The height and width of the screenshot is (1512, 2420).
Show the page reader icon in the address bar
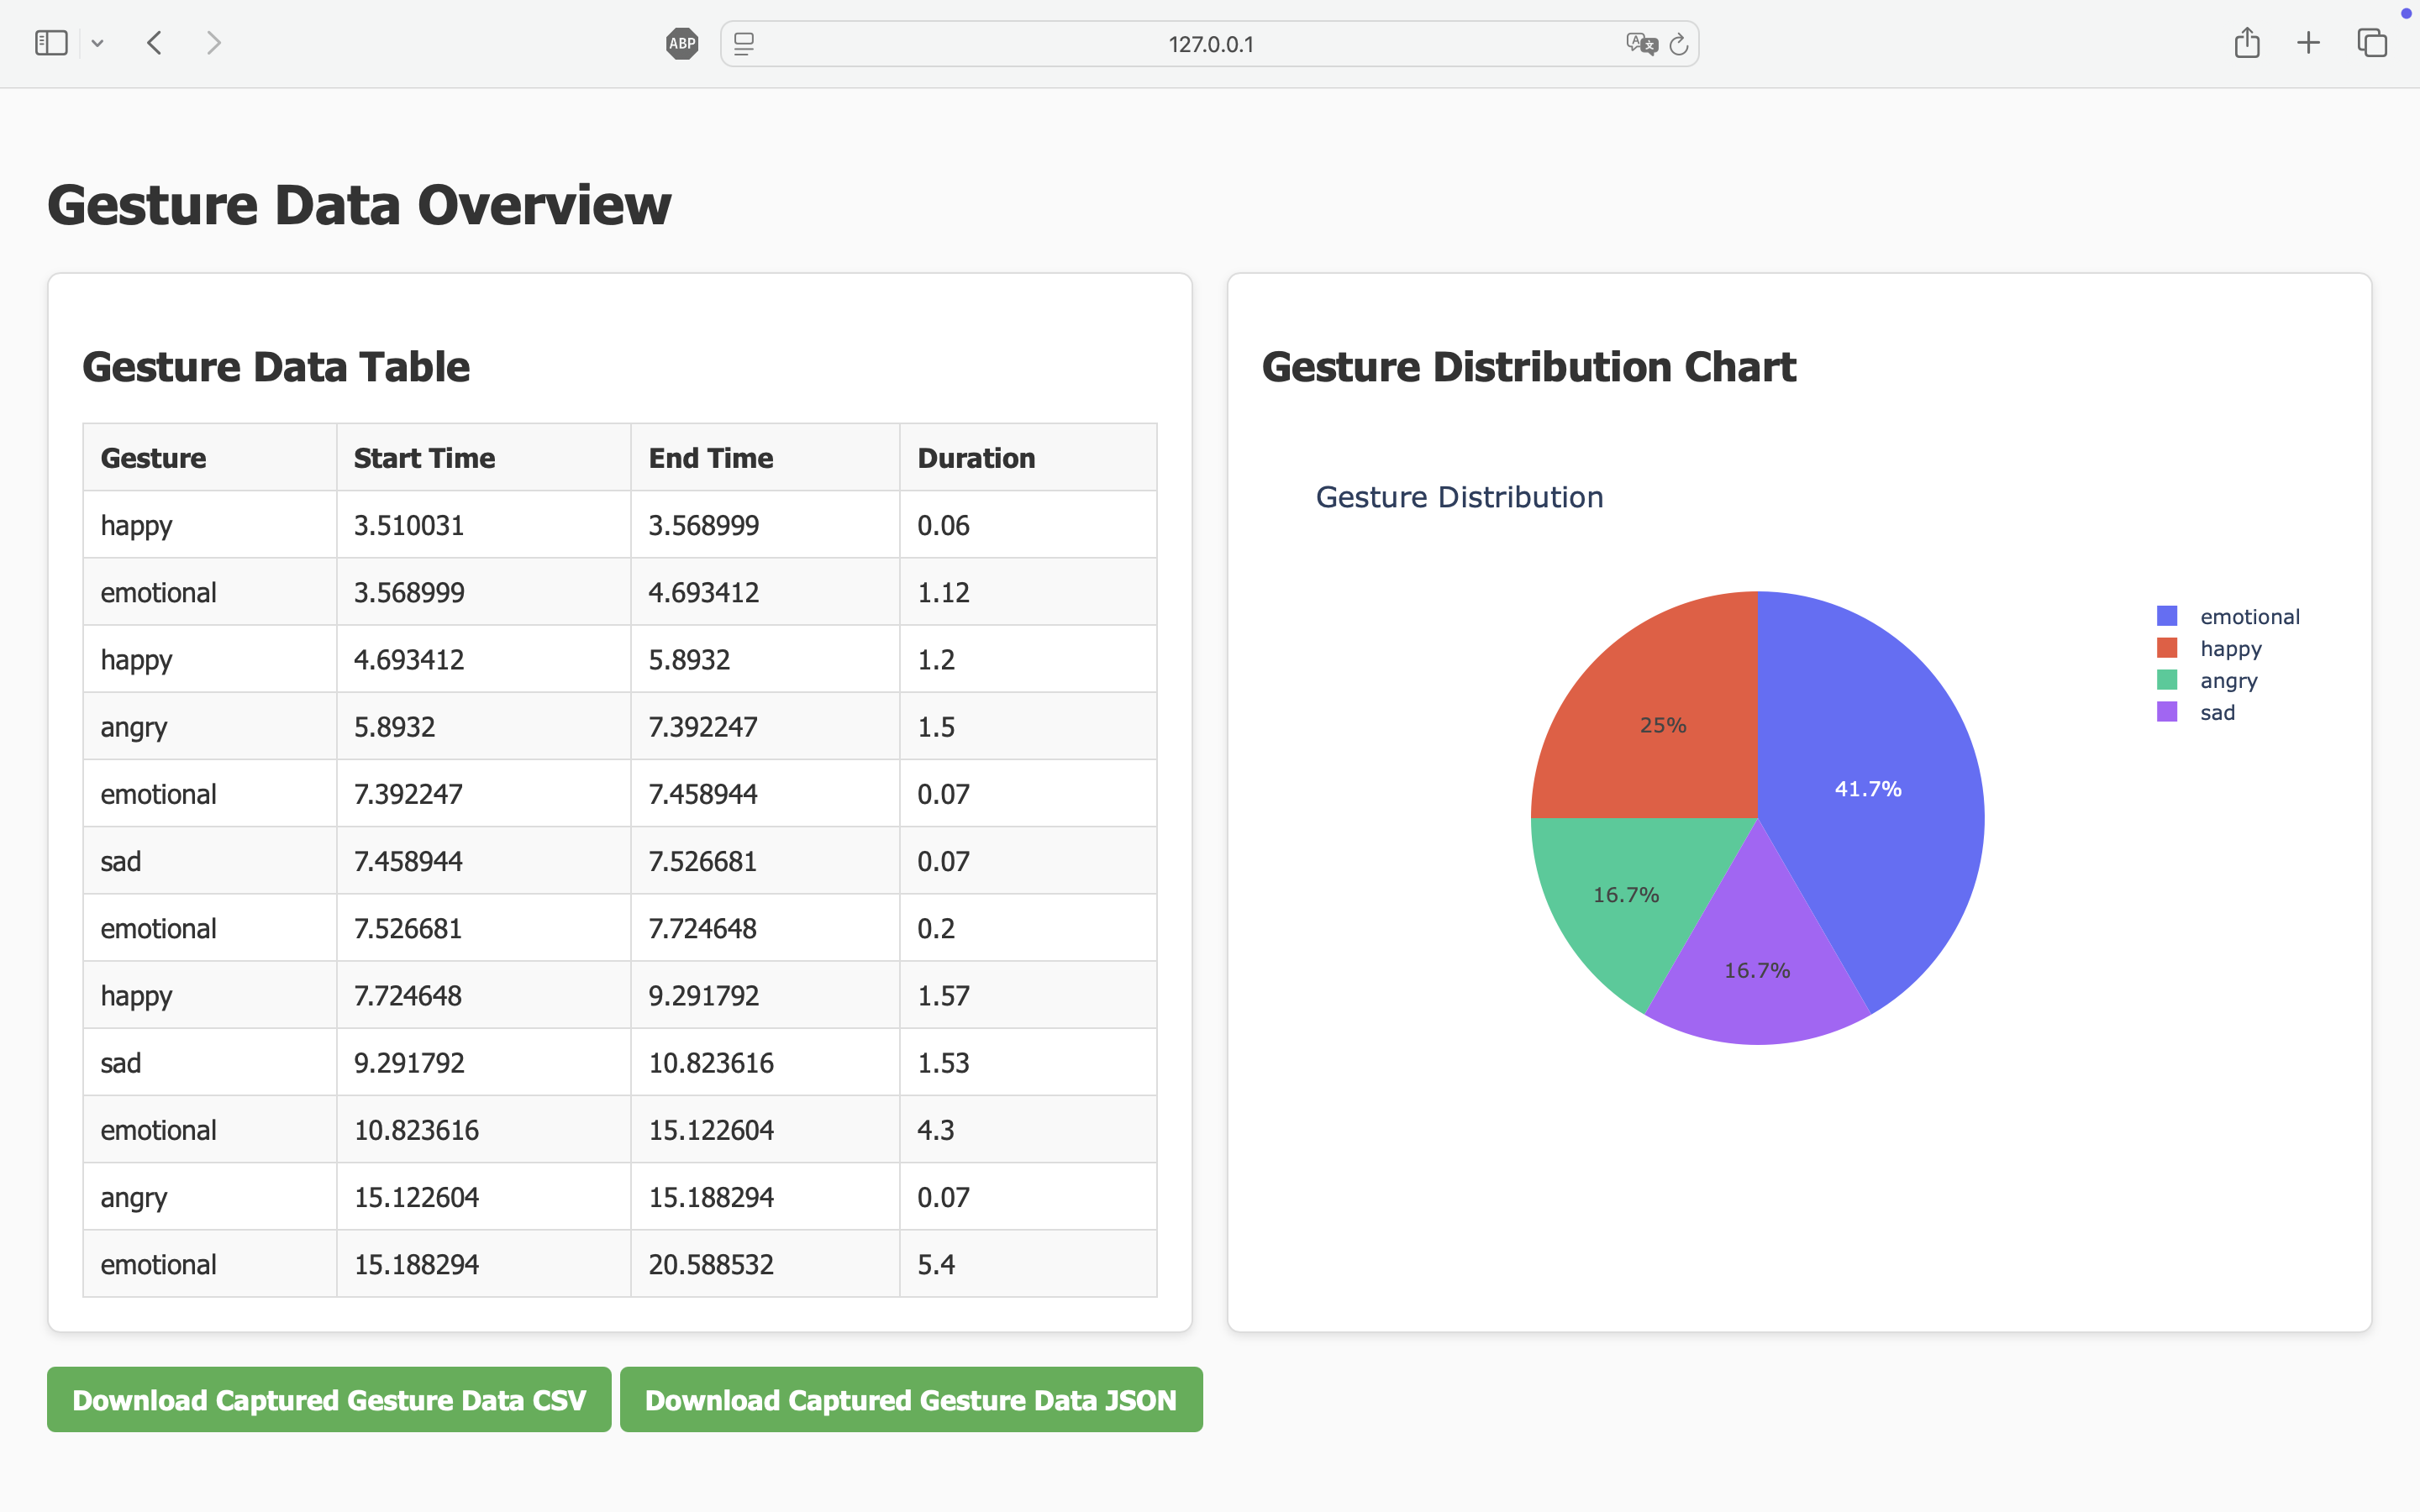point(744,44)
